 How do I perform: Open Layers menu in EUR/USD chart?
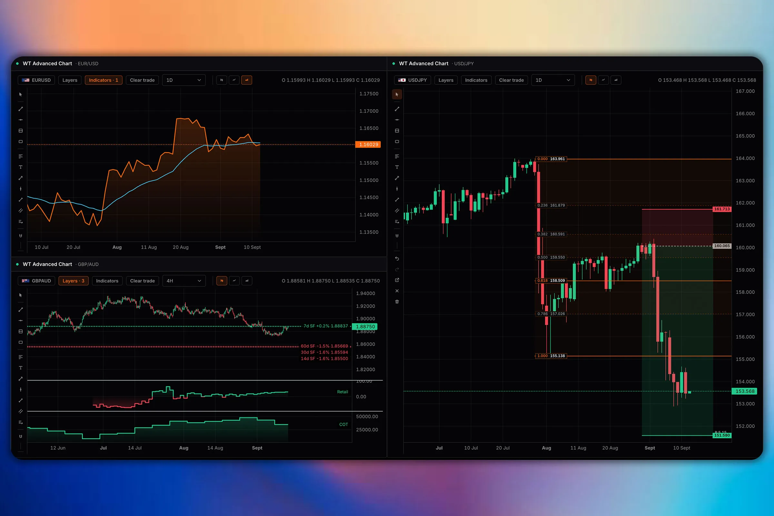click(70, 80)
